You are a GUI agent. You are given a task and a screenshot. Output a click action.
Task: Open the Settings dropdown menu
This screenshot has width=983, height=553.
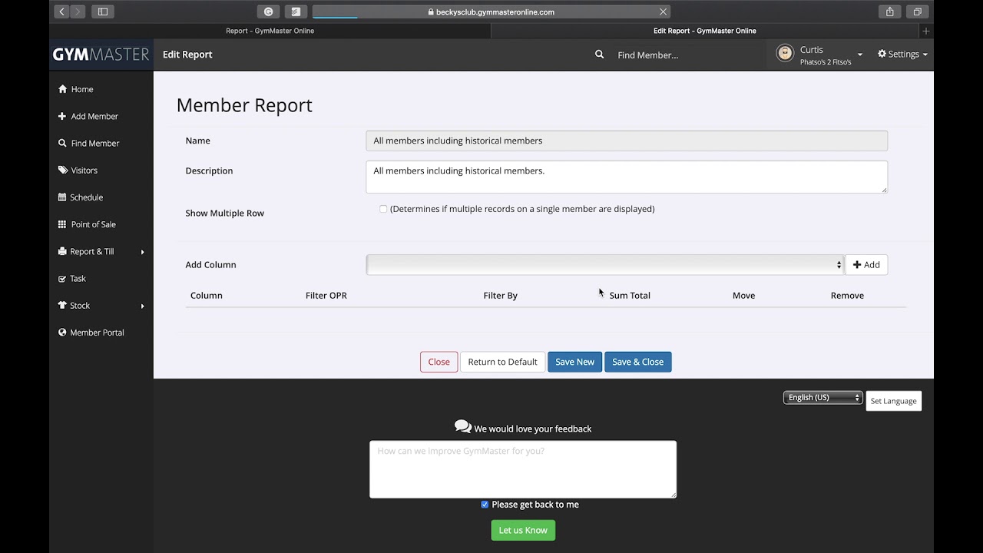(x=902, y=55)
